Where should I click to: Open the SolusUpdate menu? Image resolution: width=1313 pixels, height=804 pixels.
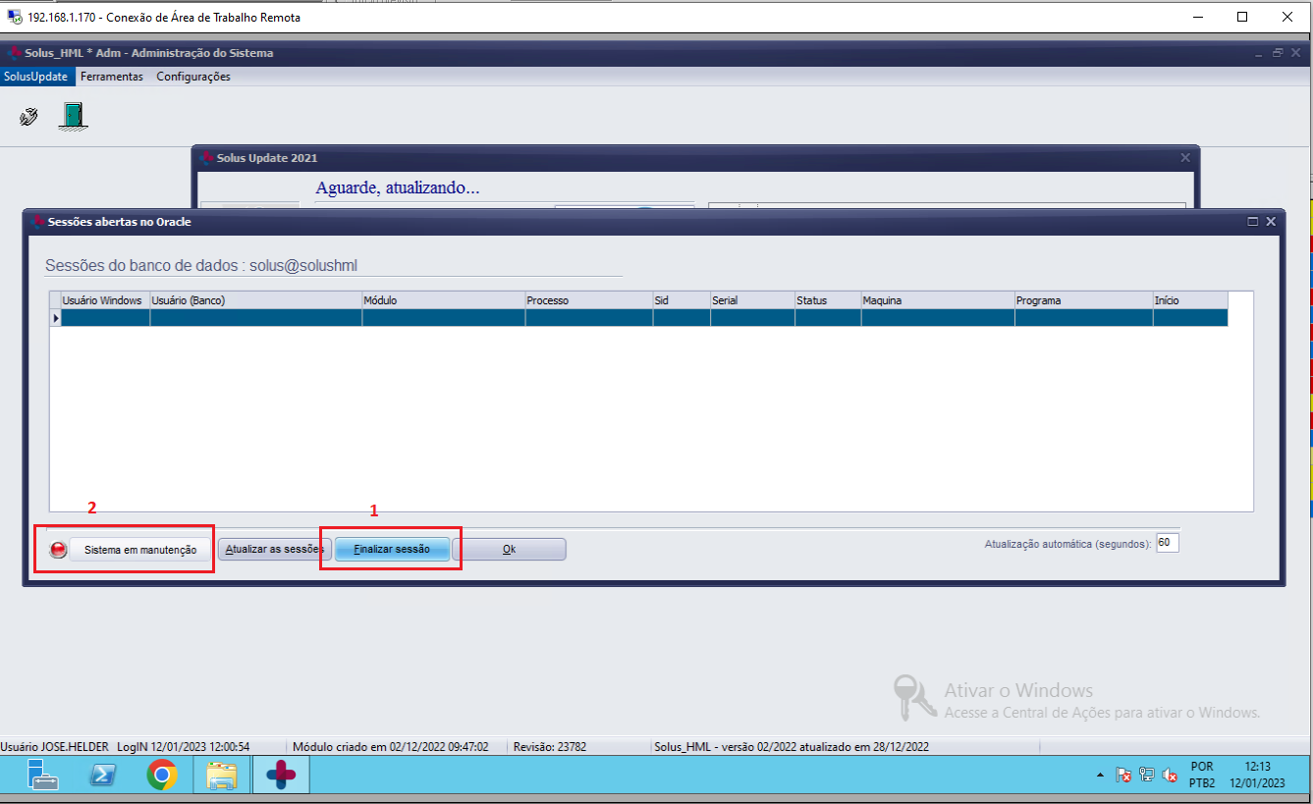pos(36,77)
